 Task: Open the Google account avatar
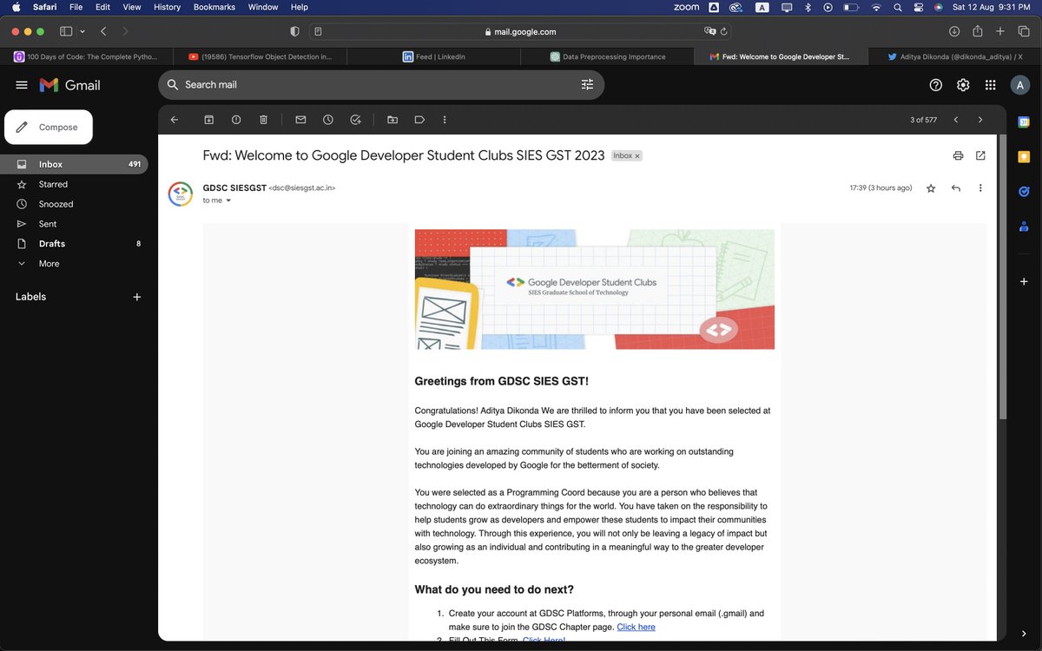click(x=1020, y=85)
